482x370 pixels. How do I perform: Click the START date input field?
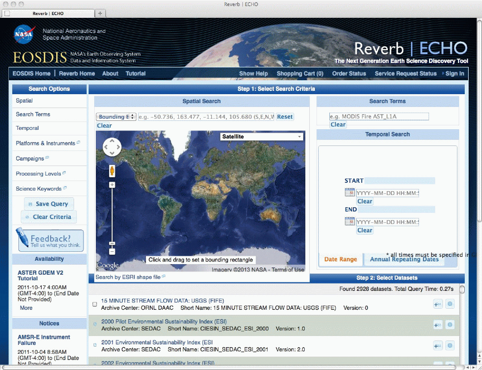tap(387, 193)
